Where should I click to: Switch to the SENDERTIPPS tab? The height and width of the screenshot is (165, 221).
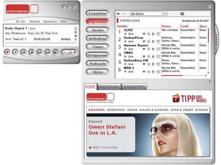click(x=134, y=87)
